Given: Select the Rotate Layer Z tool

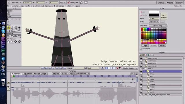Looking at the screenshot, I should (16, 28).
